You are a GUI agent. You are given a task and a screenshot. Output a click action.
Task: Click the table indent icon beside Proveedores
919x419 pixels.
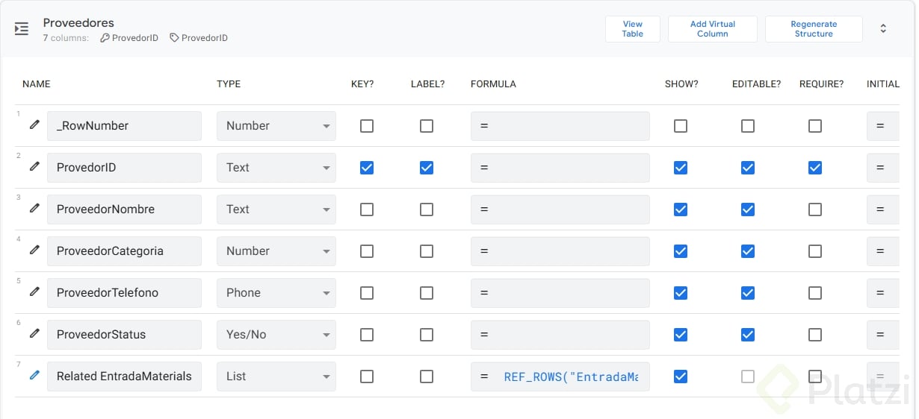click(22, 29)
